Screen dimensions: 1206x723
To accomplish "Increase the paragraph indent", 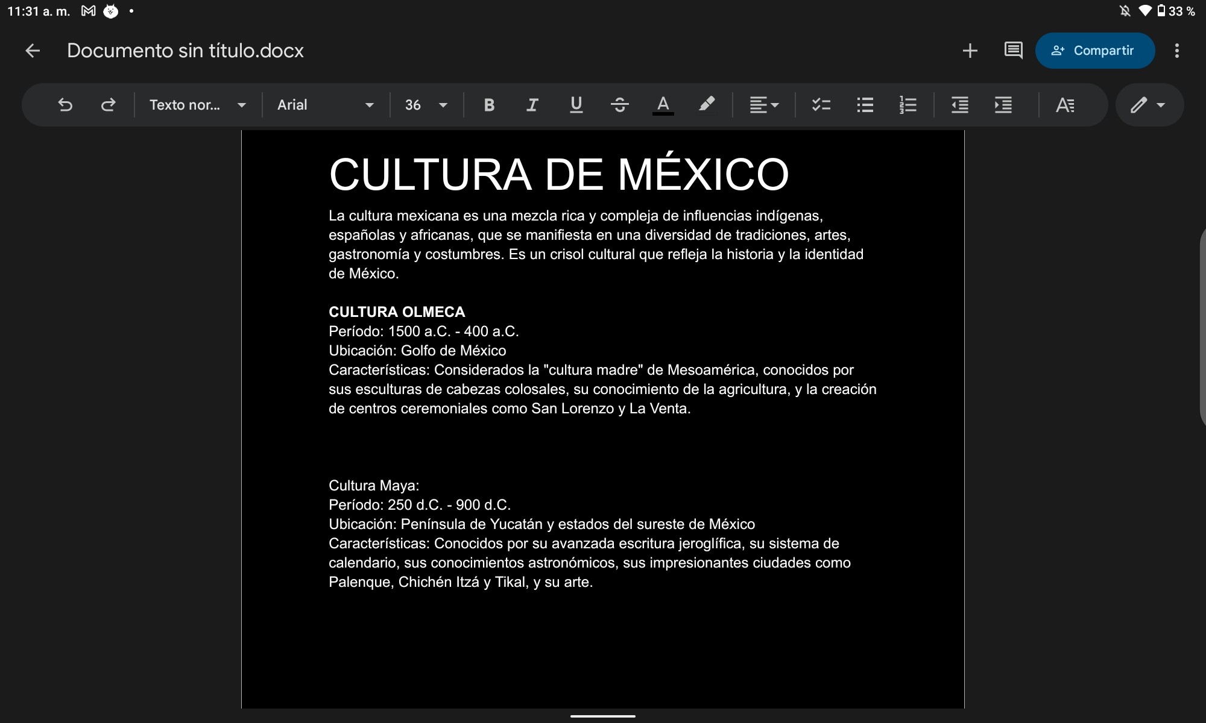I will [1003, 105].
